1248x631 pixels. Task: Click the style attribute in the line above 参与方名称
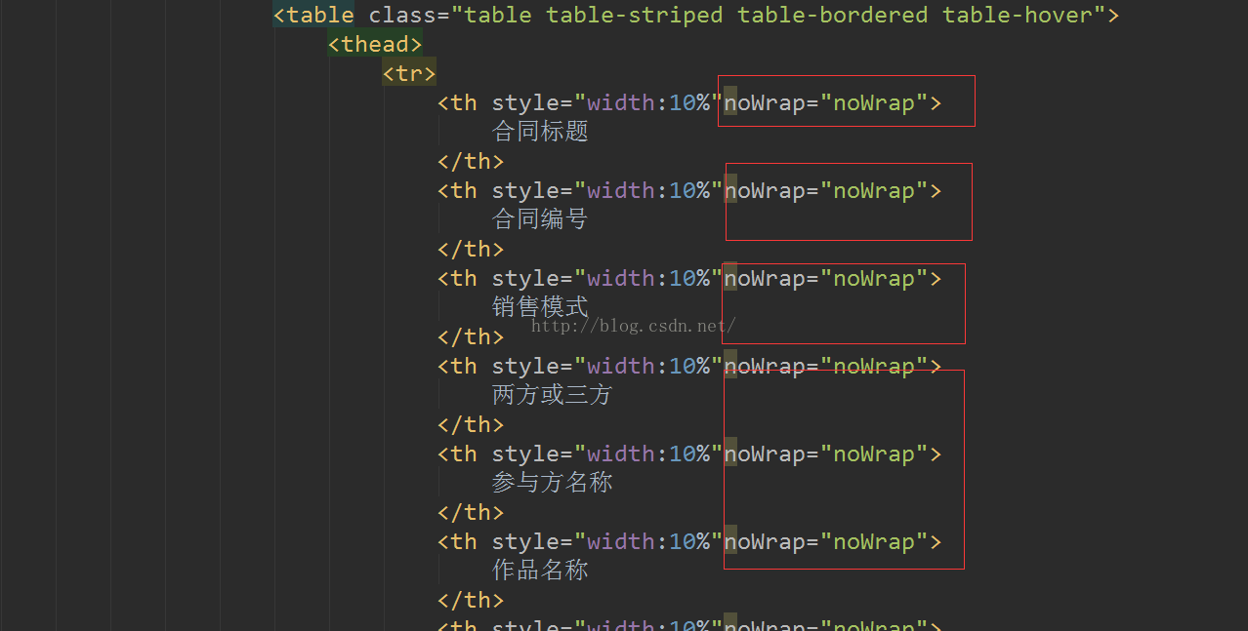(x=525, y=454)
